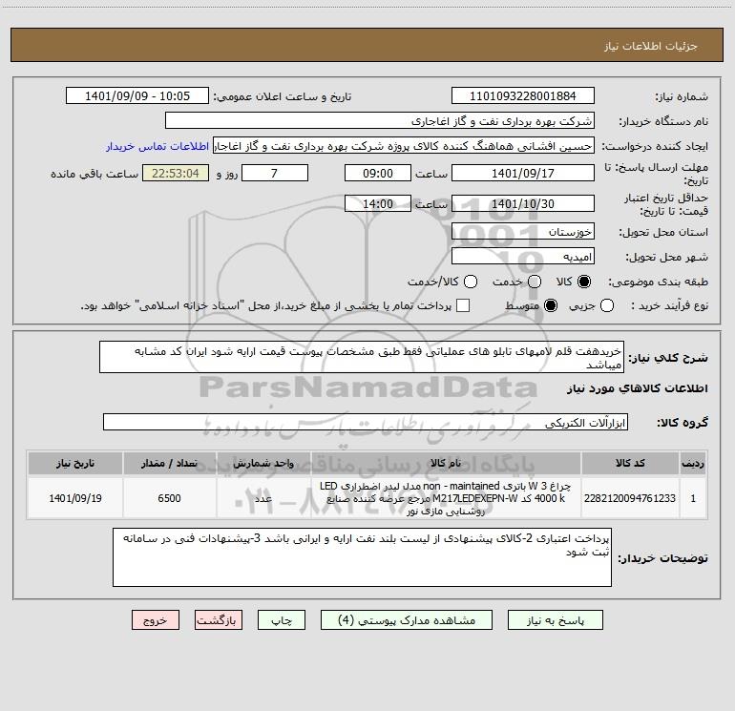Click the announcement date field 1401/09/09 - 10:05

137,95
